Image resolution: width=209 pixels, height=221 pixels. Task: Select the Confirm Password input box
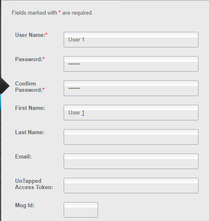131,88
